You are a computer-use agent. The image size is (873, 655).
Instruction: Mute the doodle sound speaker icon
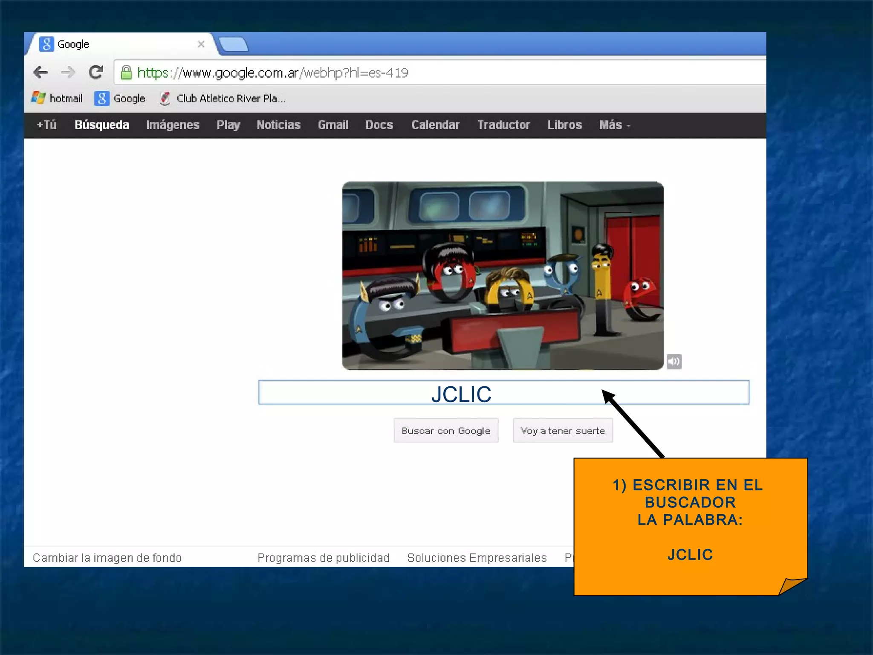674,362
